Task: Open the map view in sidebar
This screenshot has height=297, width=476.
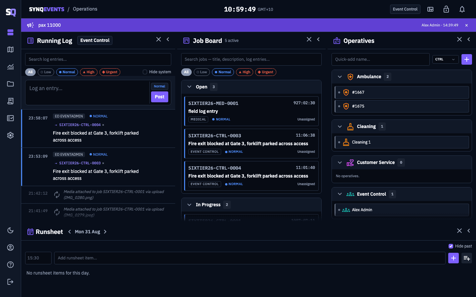Action: coord(10,49)
